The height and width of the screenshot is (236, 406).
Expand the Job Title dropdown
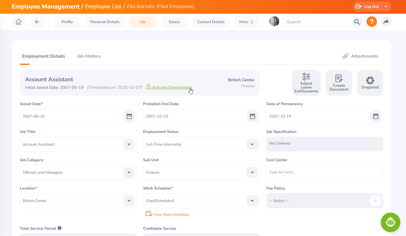(x=129, y=144)
